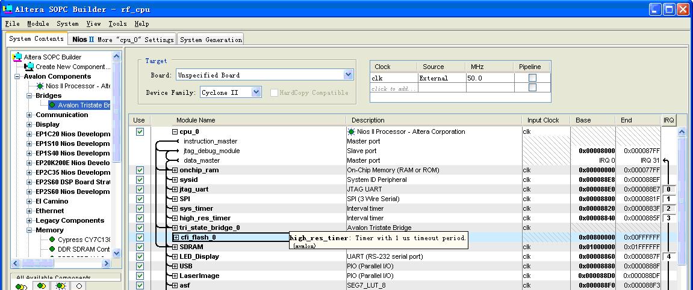The height and width of the screenshot is (290, 693).
Task: Open the Board dropdown list
Action: coord(348,75)
